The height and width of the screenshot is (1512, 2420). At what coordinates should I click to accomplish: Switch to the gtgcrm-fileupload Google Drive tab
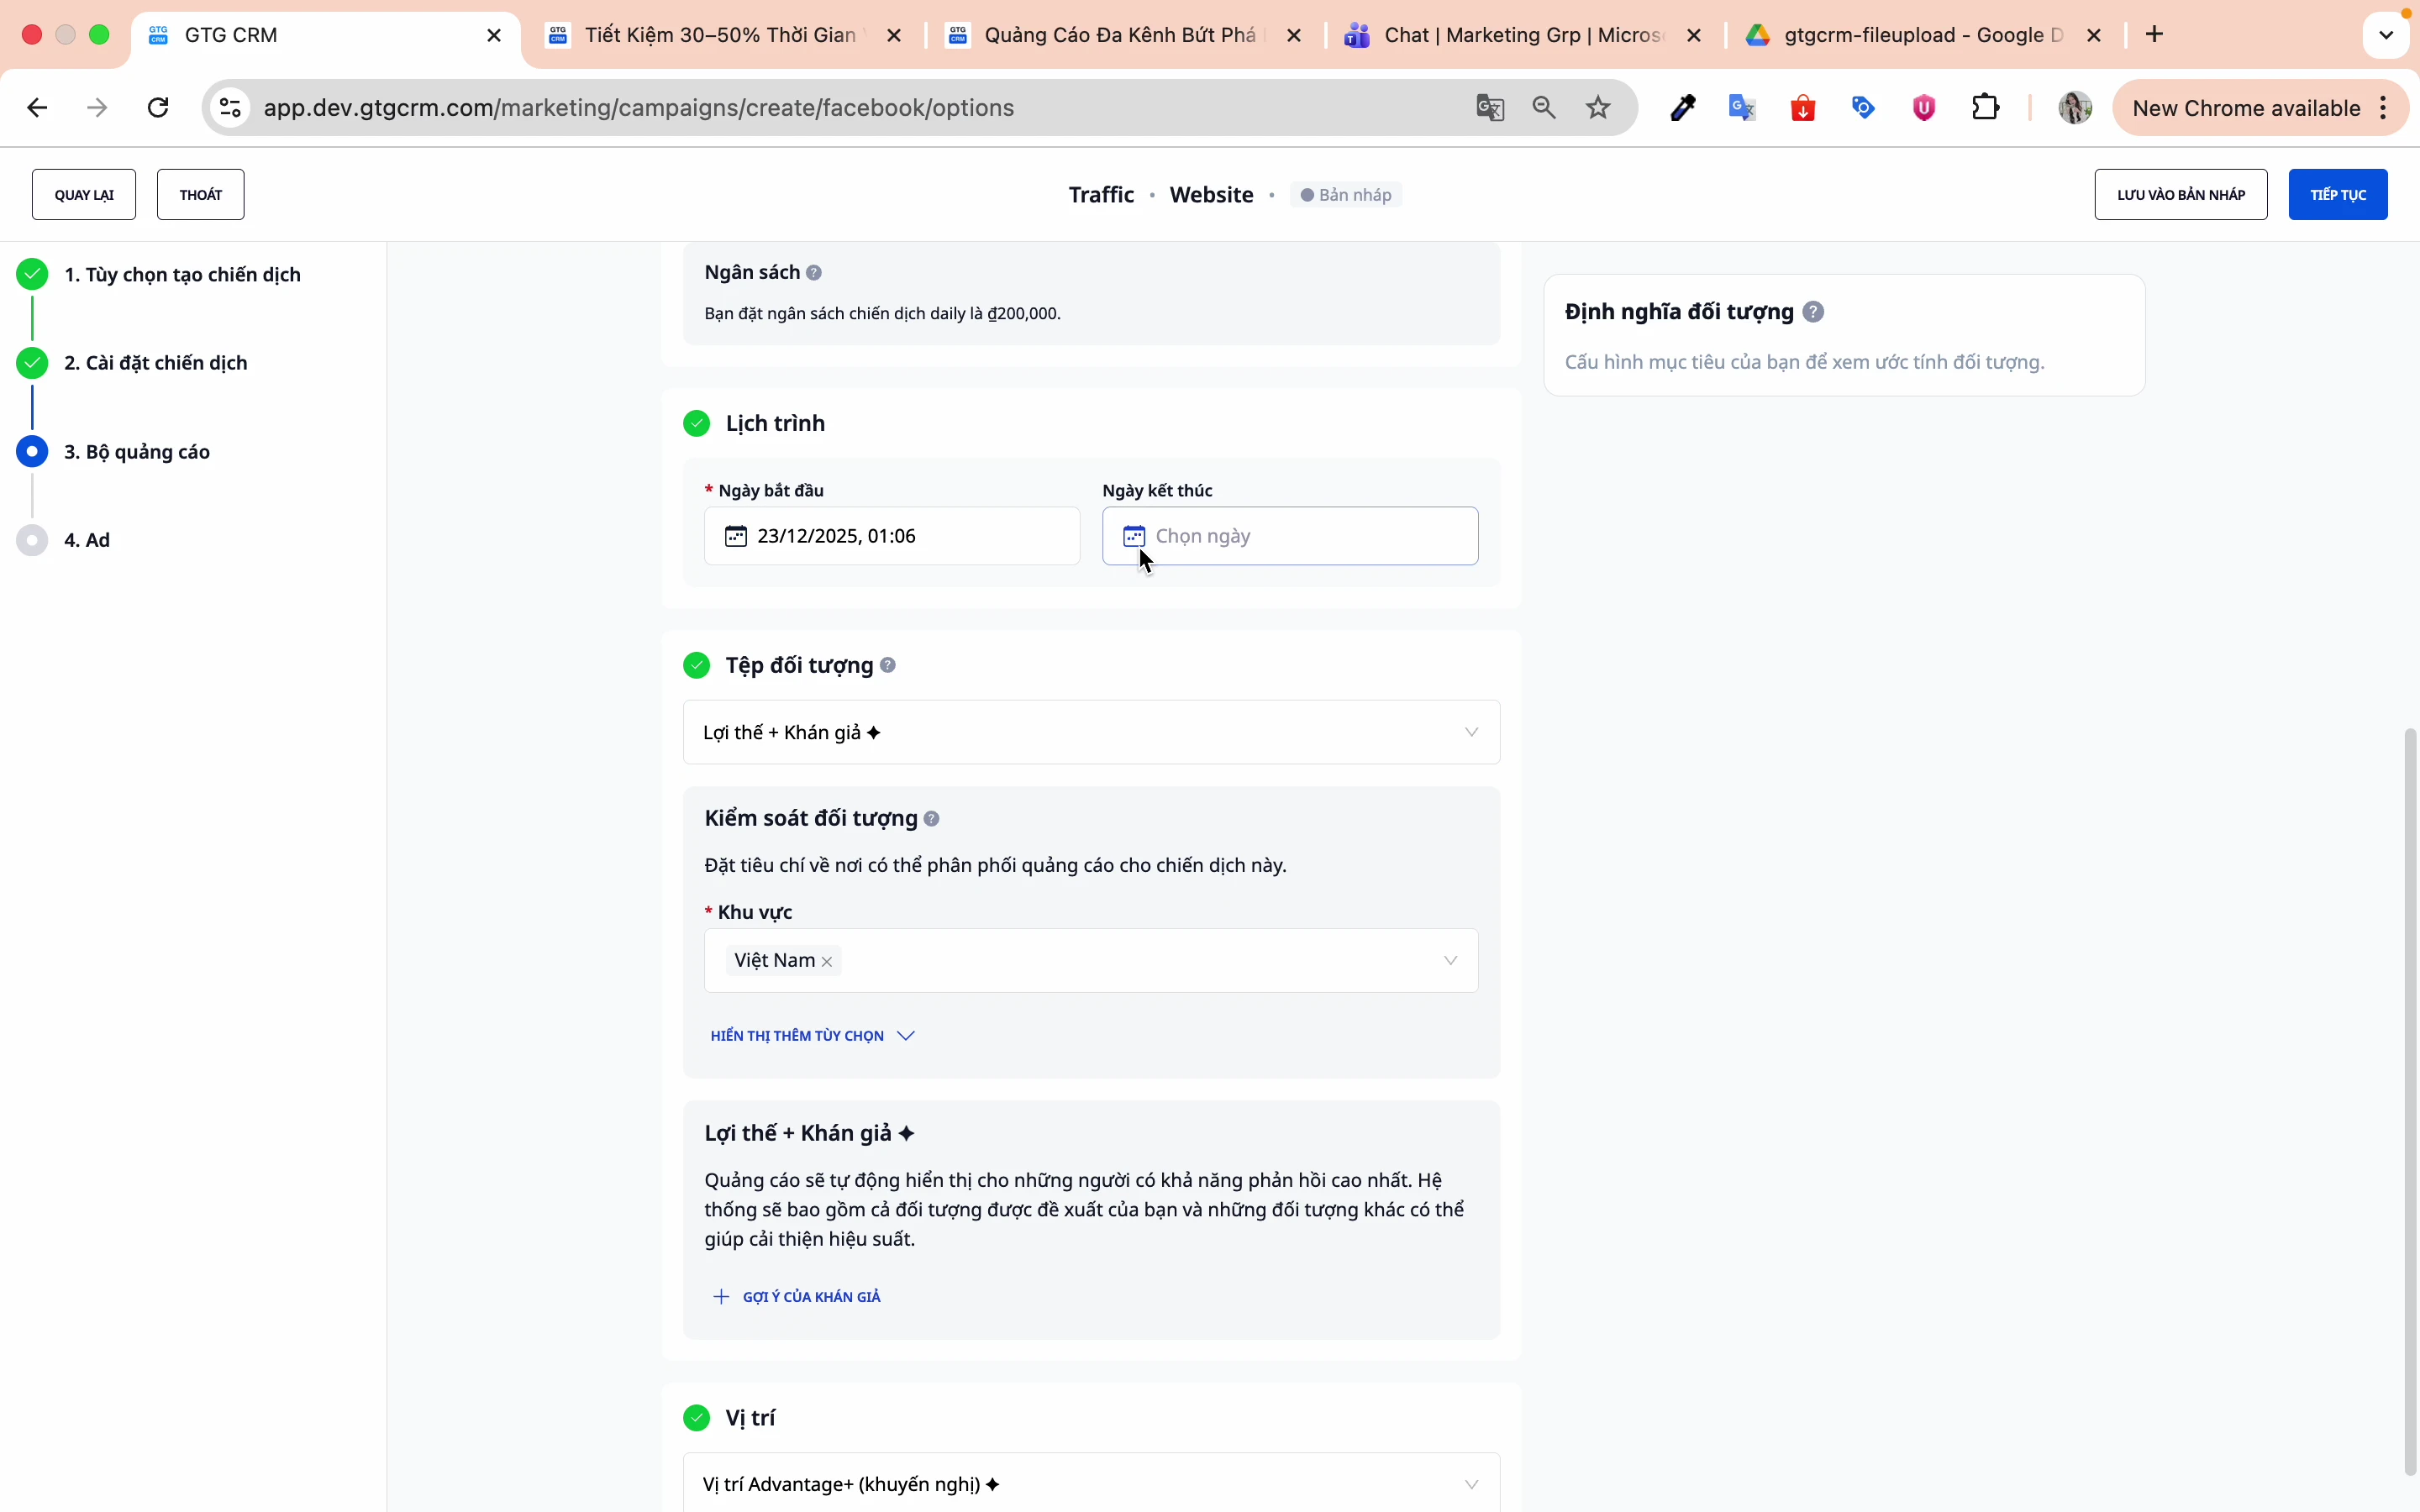[x=1920, y=36]
